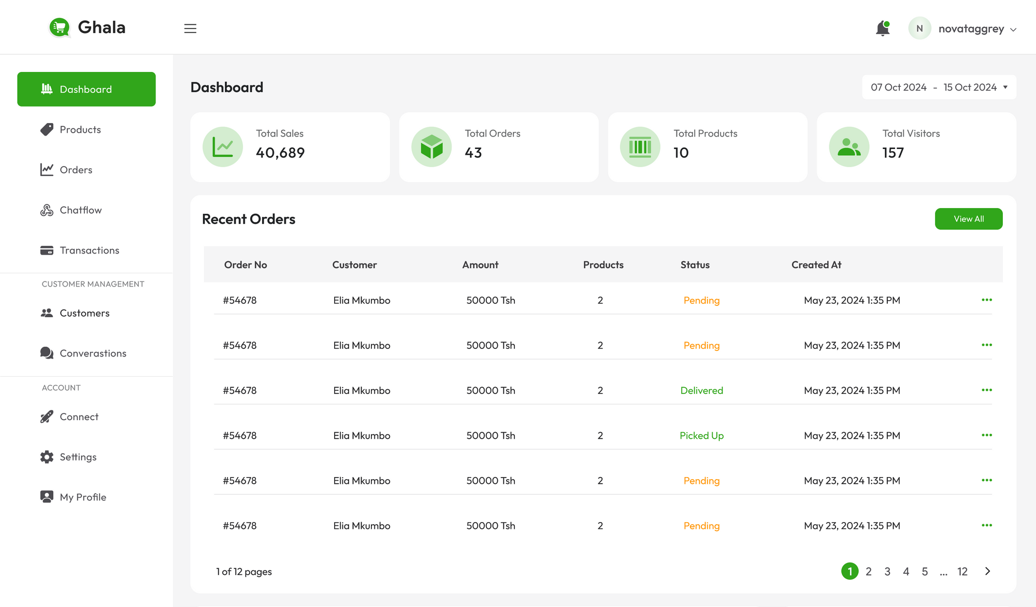Click the Connect rocket icon
The height and width of the screenshot is (607, 1036).
[46, 416]
